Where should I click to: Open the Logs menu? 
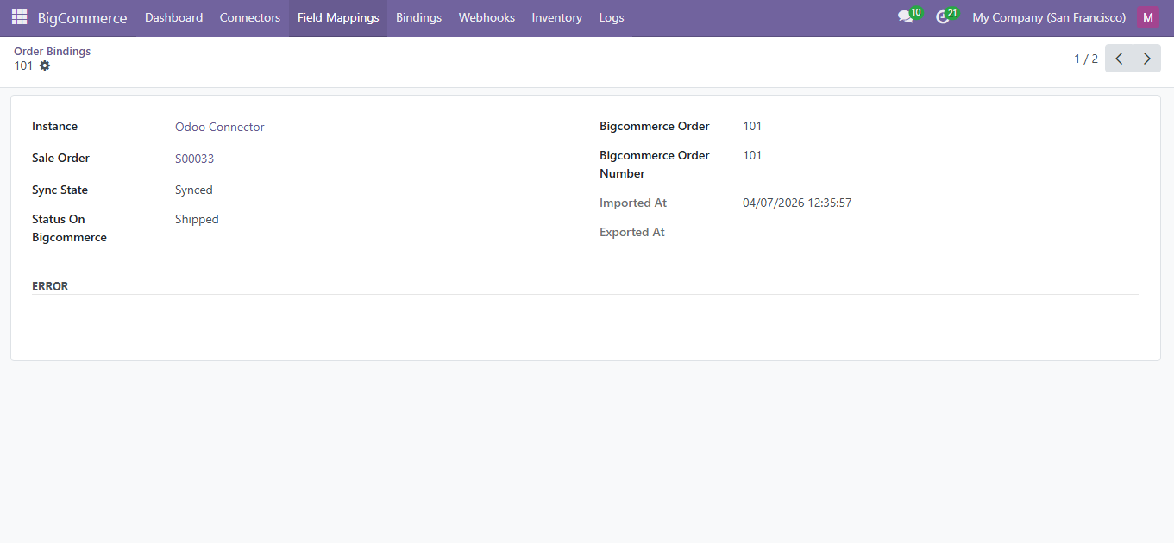[612, 17]
